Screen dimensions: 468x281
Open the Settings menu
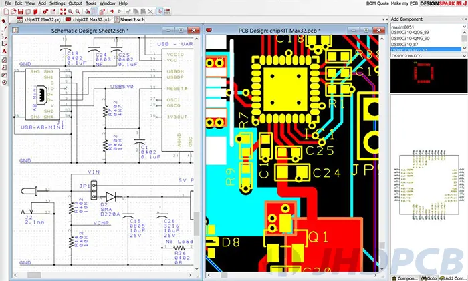click(x=57, y=3)
